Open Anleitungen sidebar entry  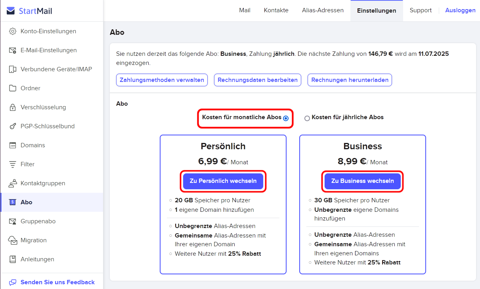point(52,259)
